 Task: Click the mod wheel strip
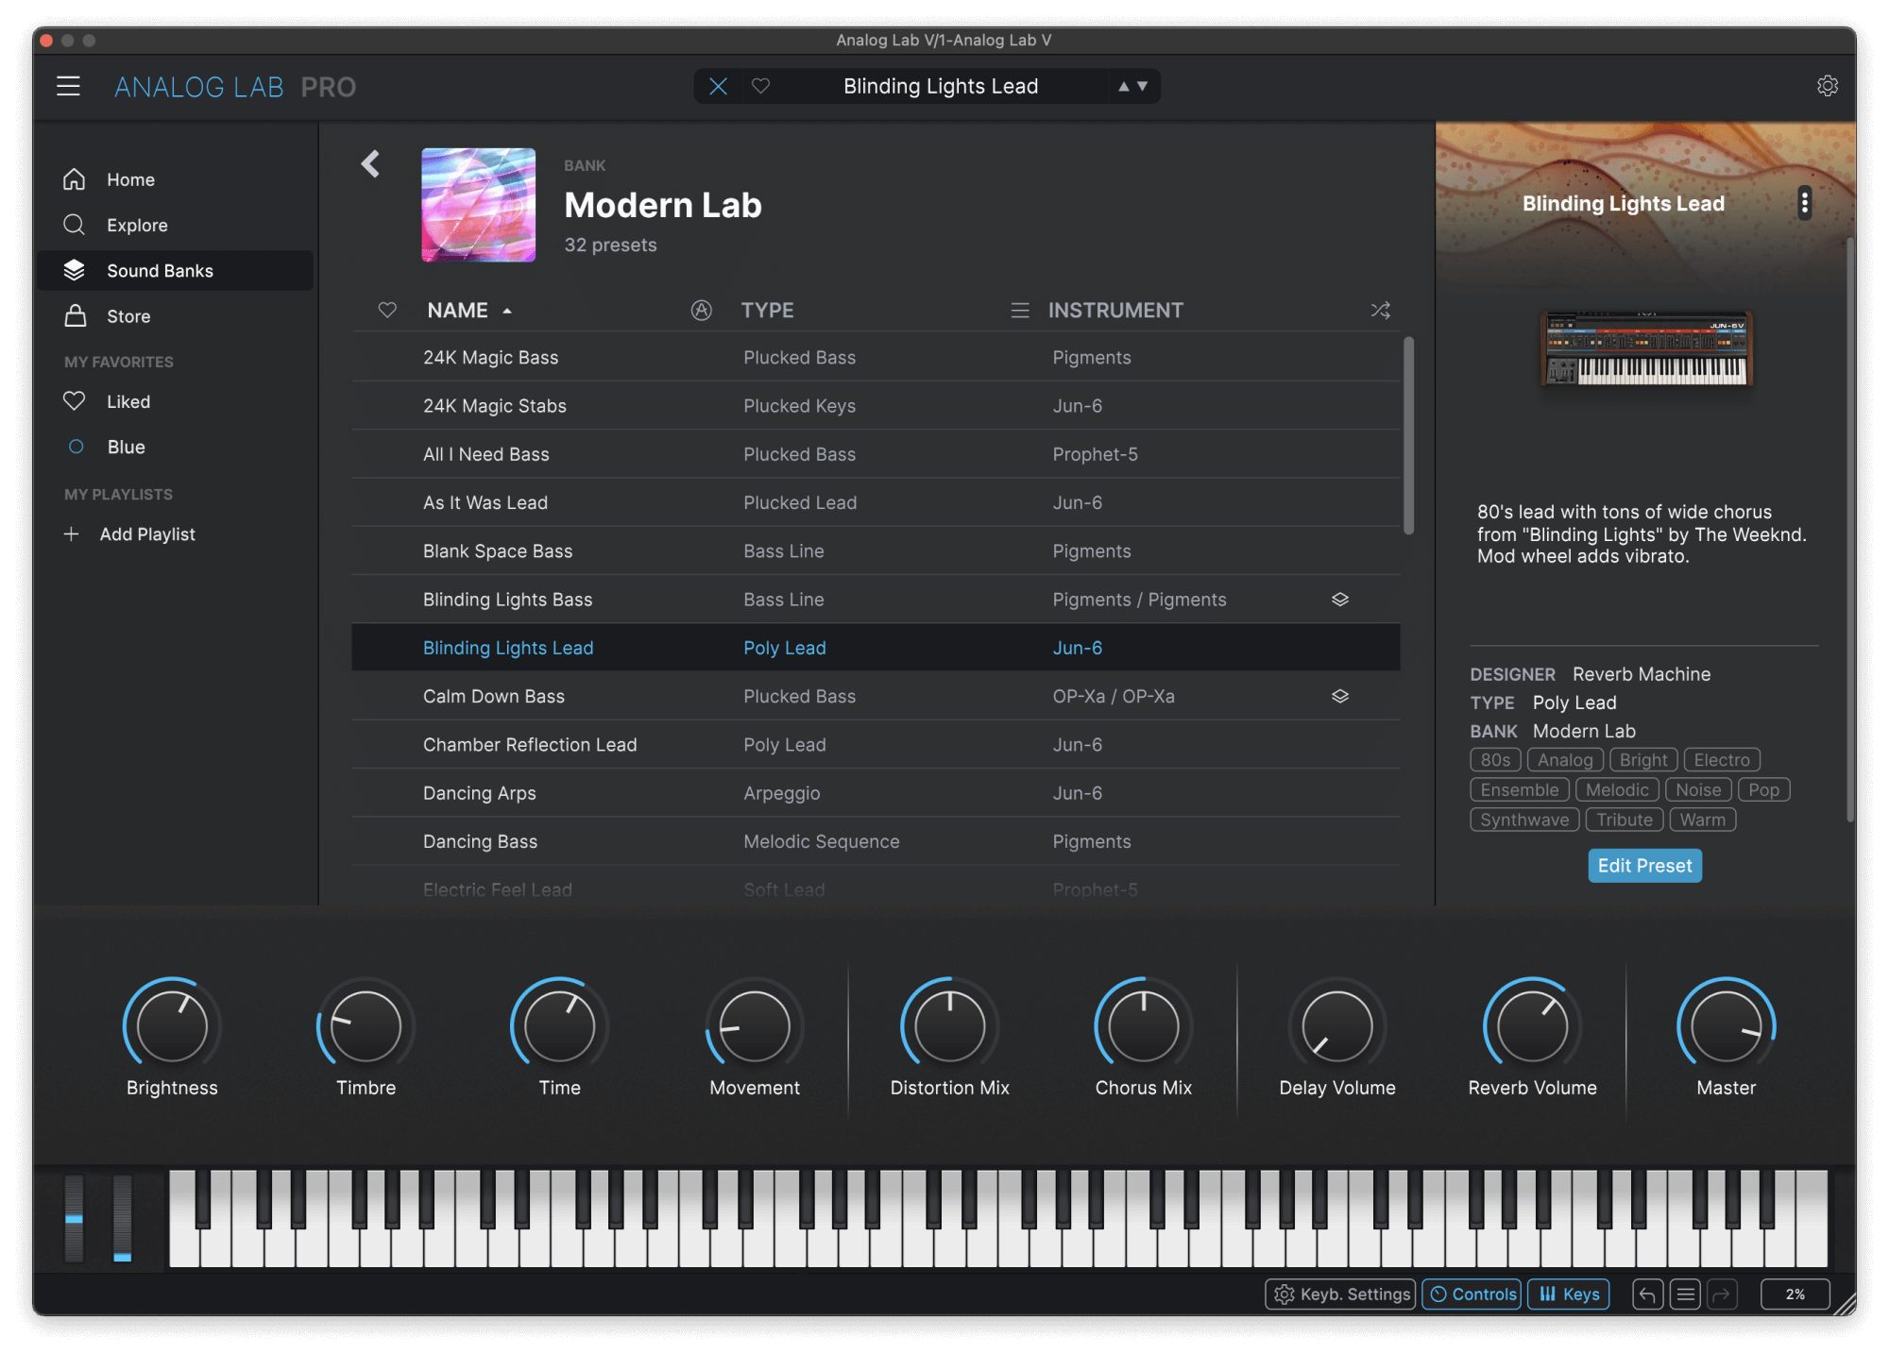click(123, 1218)
